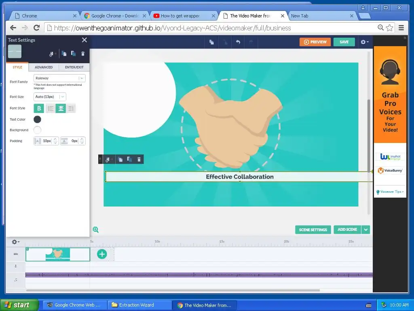Click the PREVIEW button
414x311 pixels.
[x=315, y=42]
